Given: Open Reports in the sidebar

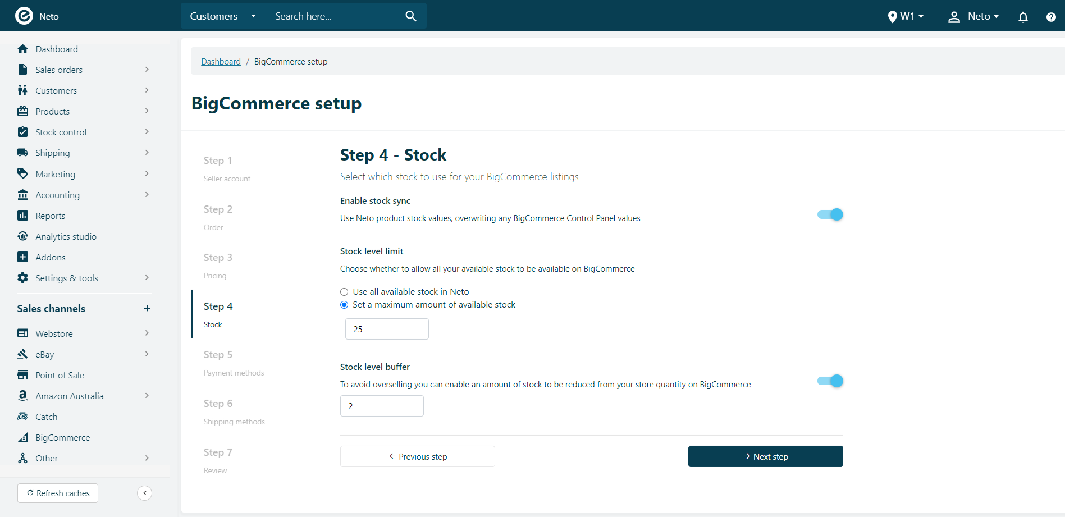Looking at the screenshot, I should click(x=50, y=216).
